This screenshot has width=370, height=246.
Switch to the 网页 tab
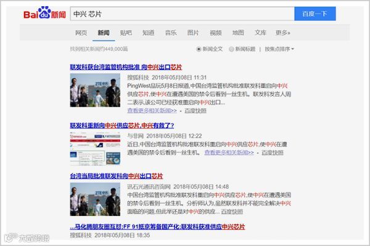[x=81, y=33]
